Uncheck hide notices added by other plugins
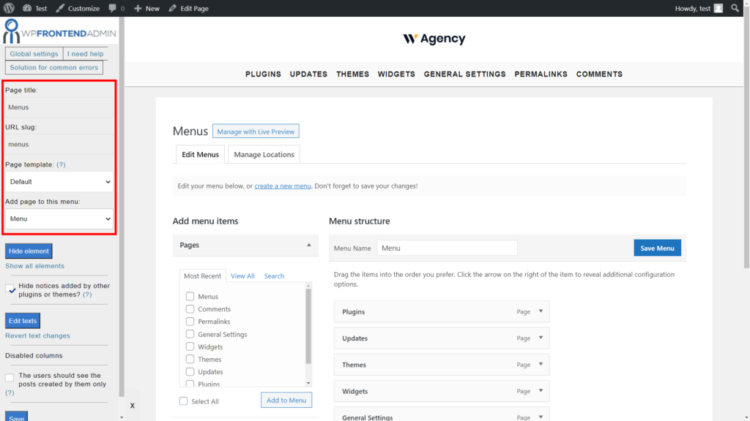The height and width of the screenshot is (421, 750). pos(10,288)
